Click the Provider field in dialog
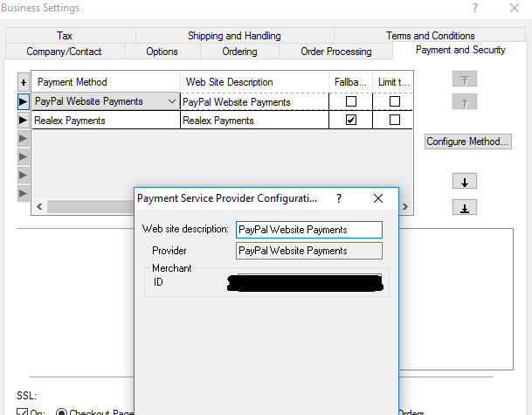The height and width of the screenshot is (415, 532). (309, 251)
